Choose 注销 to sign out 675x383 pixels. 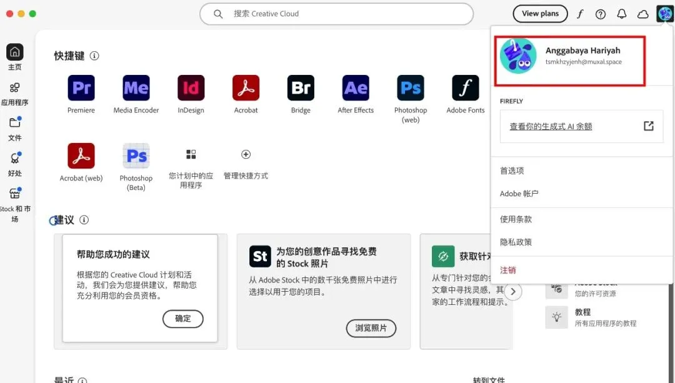(507, 270)
